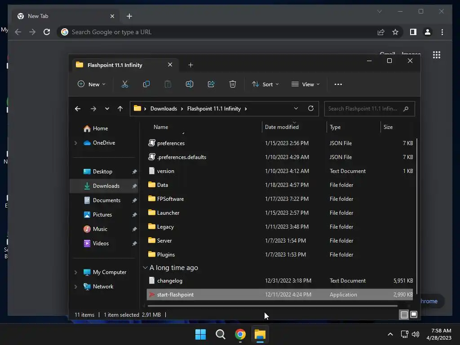
Task: Open the volume control in system tray
Action: coord(416,334)
